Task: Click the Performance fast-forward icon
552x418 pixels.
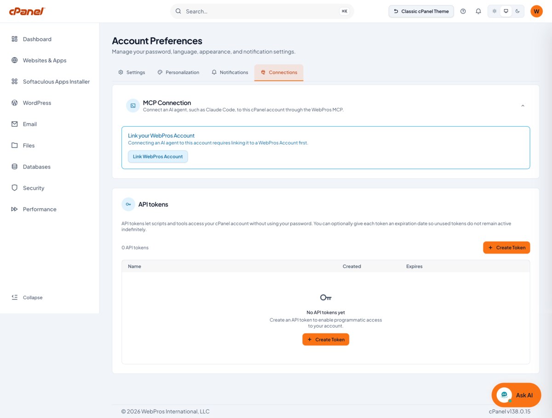Action: click(x=14, y=209)
